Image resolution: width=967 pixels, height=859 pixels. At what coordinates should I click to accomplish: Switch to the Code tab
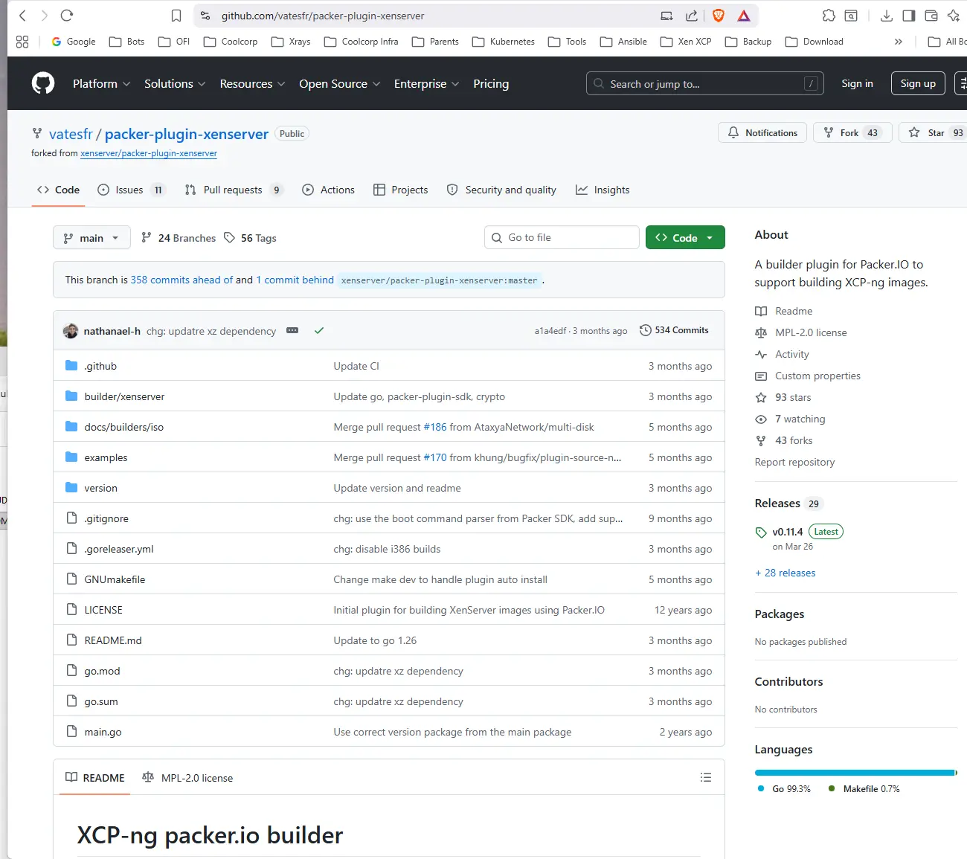click(x=58, y=190)
